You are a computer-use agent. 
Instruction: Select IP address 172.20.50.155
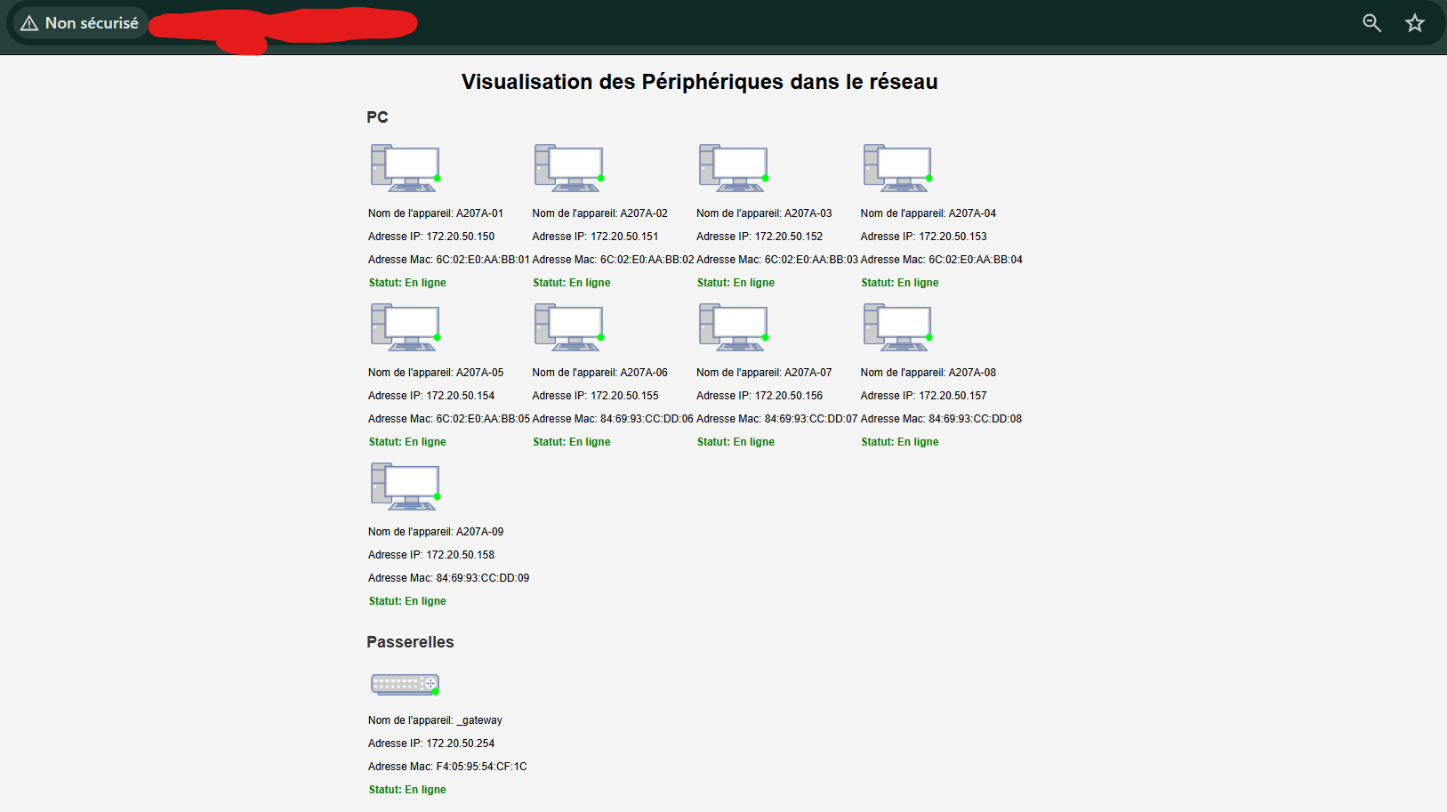tap(624, 396)
